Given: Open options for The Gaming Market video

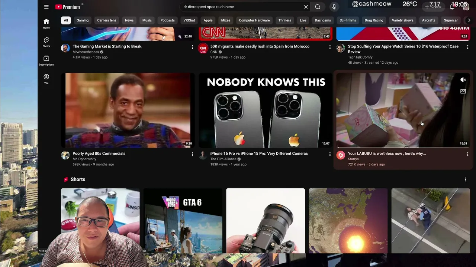Looking at the screenshot, I should pos(192,47).
